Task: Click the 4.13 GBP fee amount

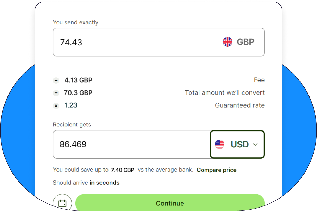Action: pos(78,80)
